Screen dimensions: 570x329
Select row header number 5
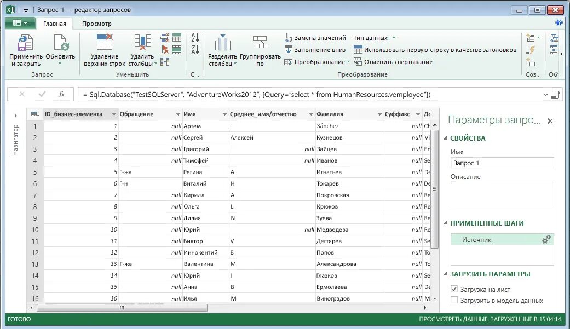coord(35,172)
